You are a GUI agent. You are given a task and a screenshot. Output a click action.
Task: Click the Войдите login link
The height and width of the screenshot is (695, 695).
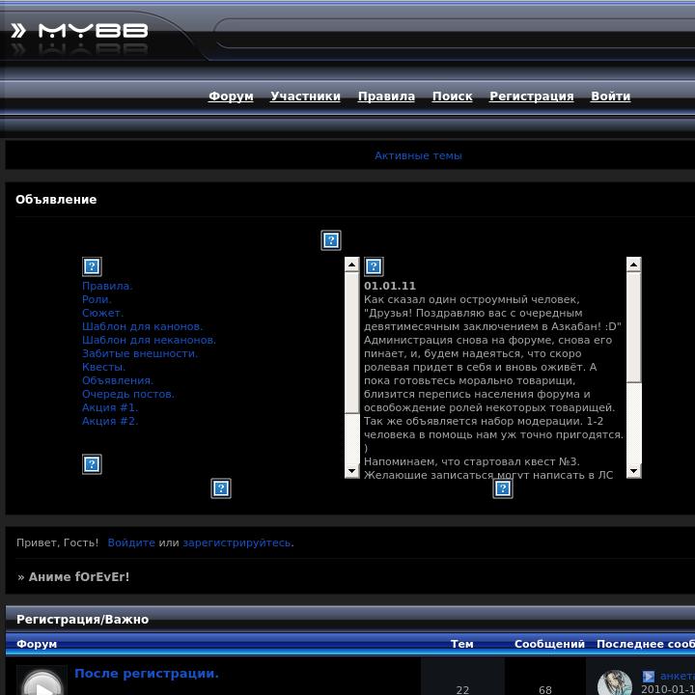click(x=131, y=542)
